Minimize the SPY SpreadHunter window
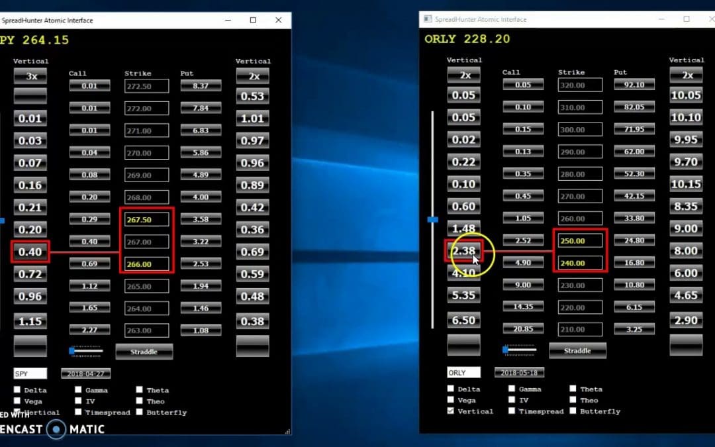The width and height of the screenshot is (715, 447). pyautogui.click(x=228, y=20)
